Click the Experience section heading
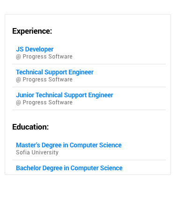Image resolution: width=178 pixels, height=203 pixels. click(x=32, y=31)
